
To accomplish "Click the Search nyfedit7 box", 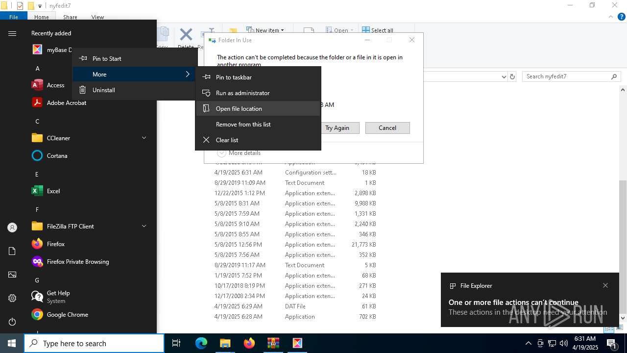I will tap(572, 76).
